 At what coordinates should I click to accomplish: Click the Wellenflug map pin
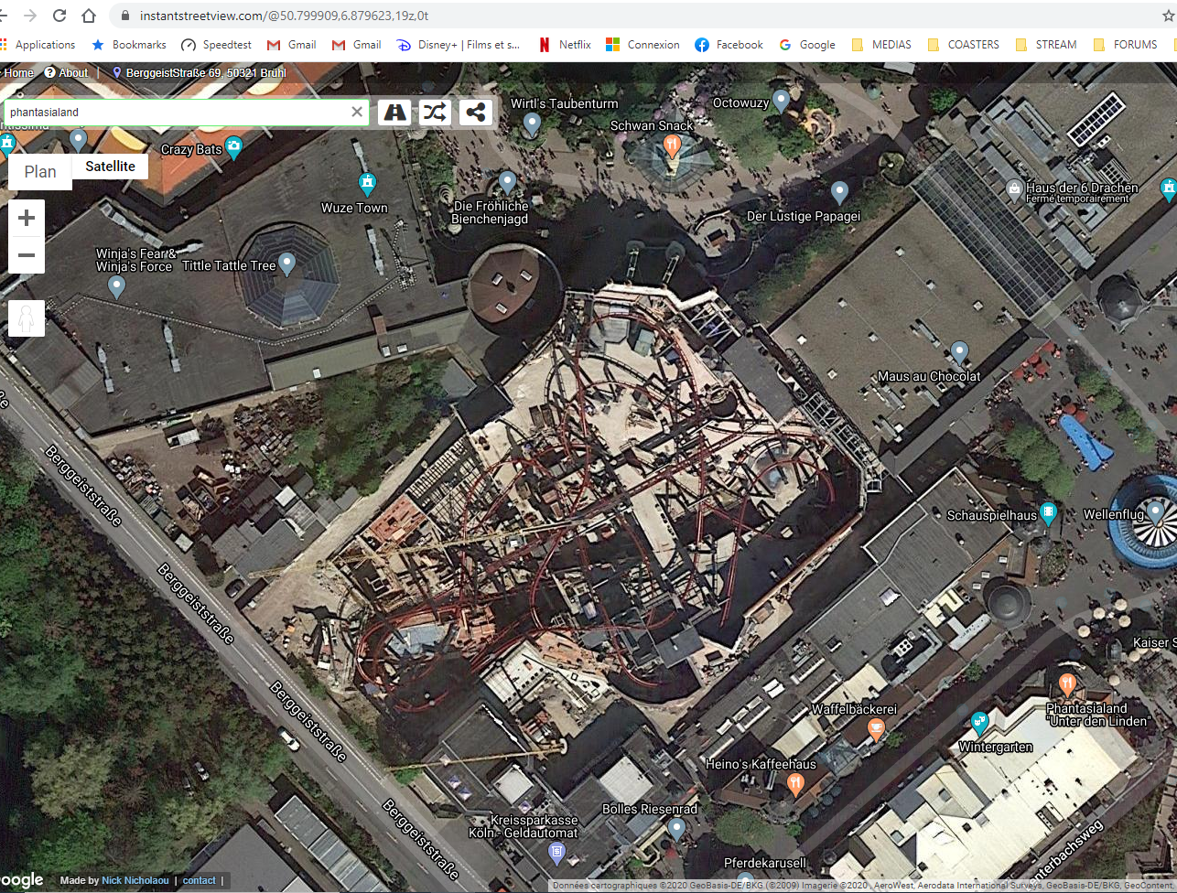[1156, 512]
